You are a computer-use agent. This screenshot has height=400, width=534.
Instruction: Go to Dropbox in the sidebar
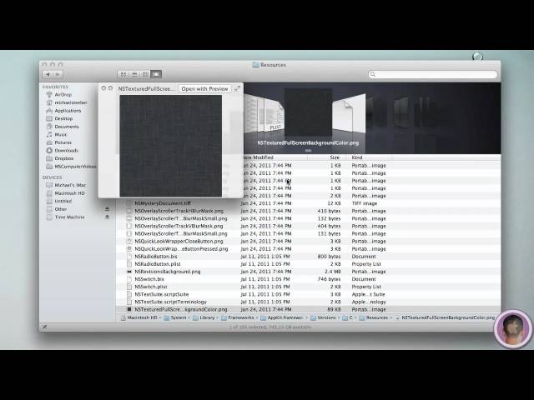point(63,158)
